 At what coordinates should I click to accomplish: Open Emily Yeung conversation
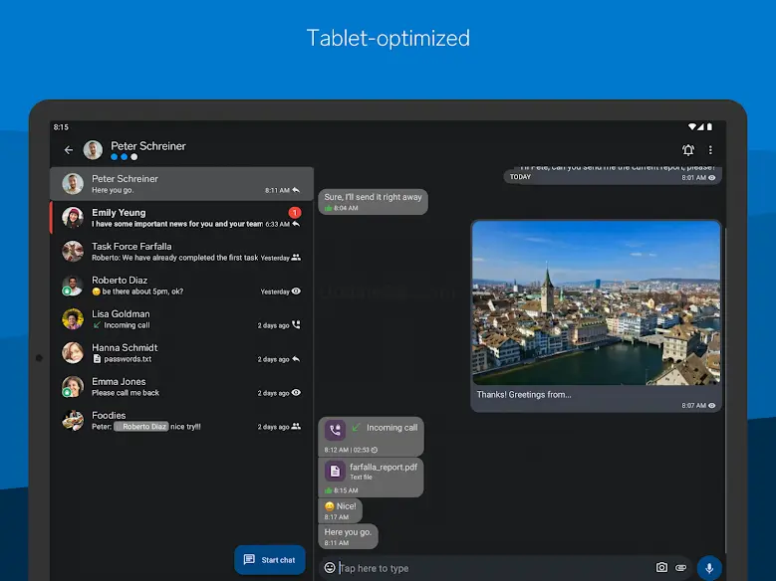pos(181,218)
